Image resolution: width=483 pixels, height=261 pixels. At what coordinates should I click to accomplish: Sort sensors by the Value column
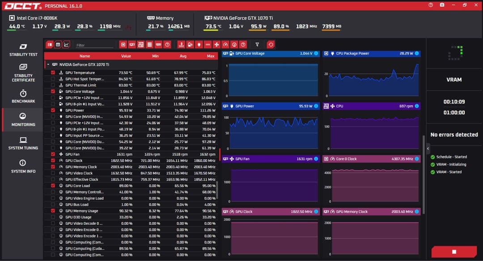click(x=126, y=56)
